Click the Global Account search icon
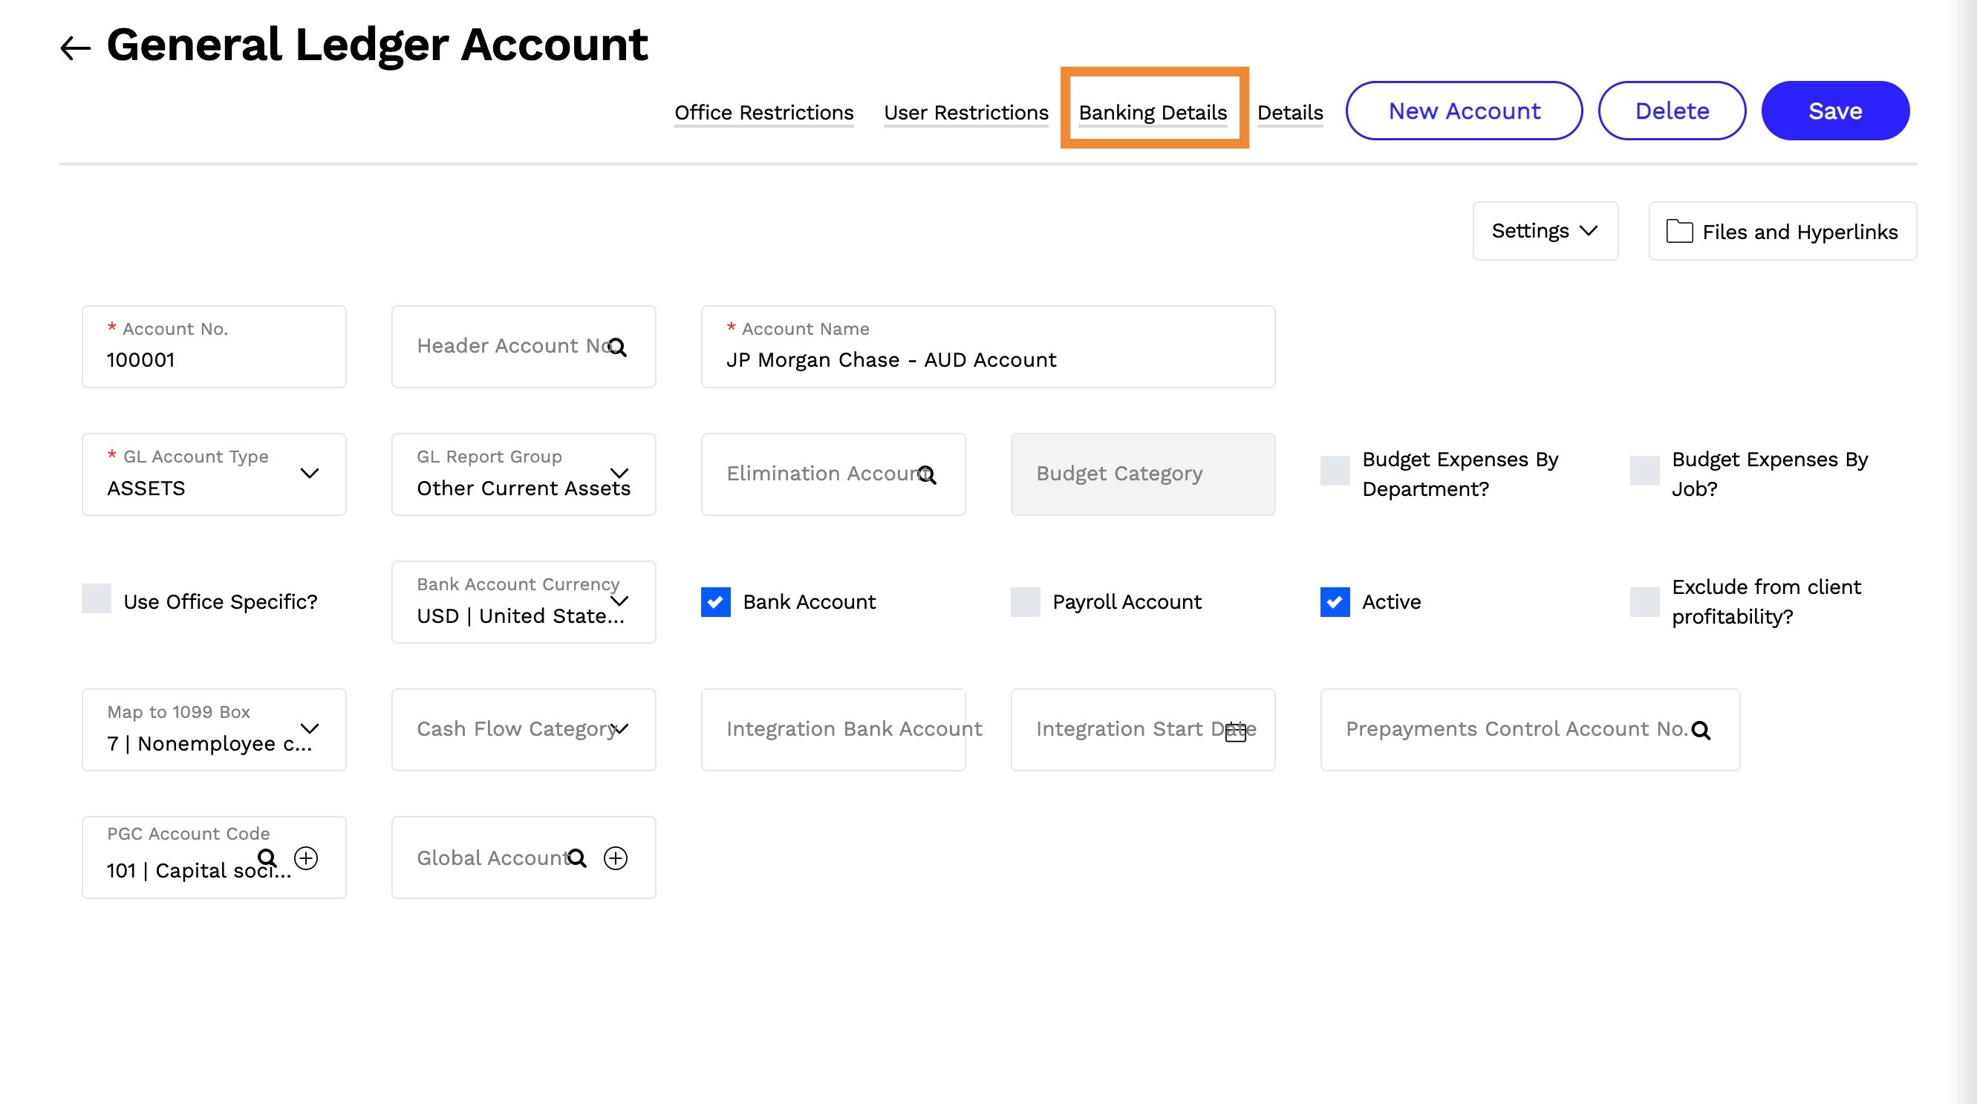1977x1104 pixels. 576,858
